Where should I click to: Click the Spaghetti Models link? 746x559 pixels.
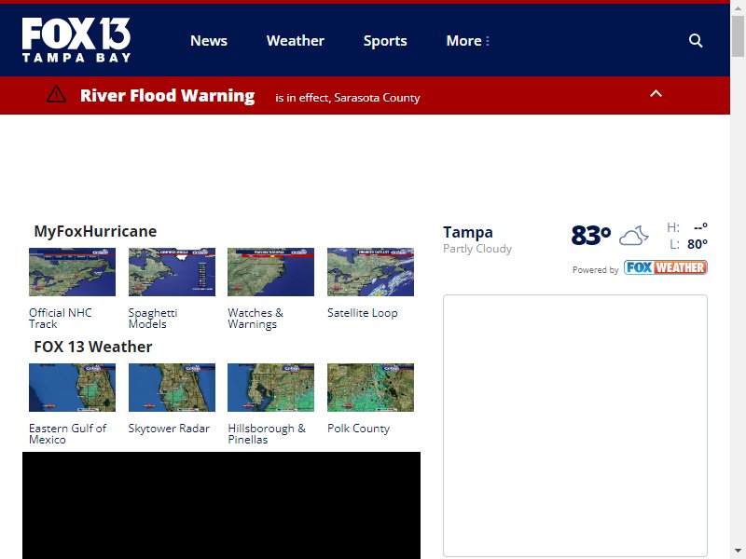[x=153, y=319]
